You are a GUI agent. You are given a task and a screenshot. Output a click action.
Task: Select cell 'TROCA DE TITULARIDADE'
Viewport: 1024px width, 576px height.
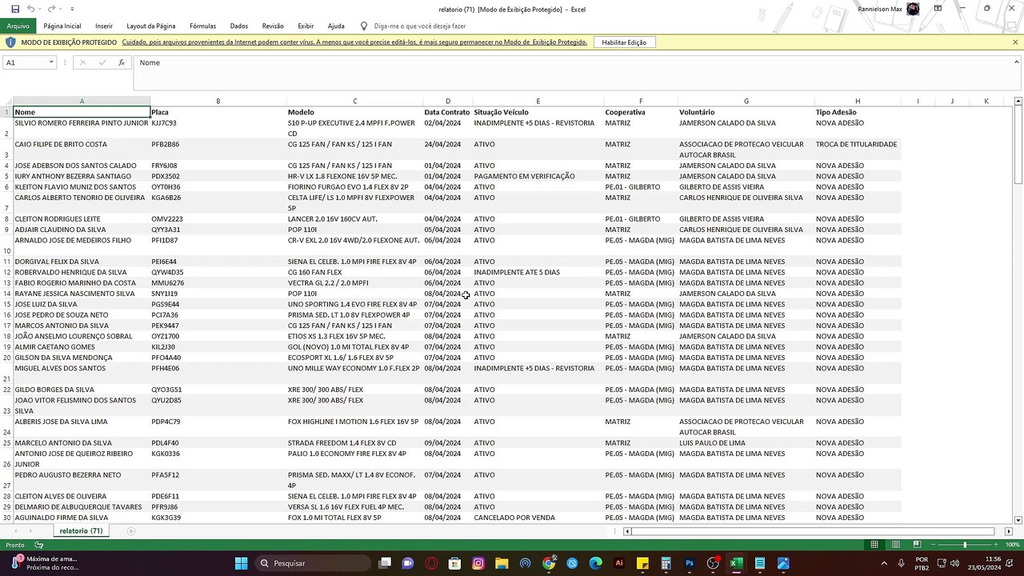coord(857,150)
